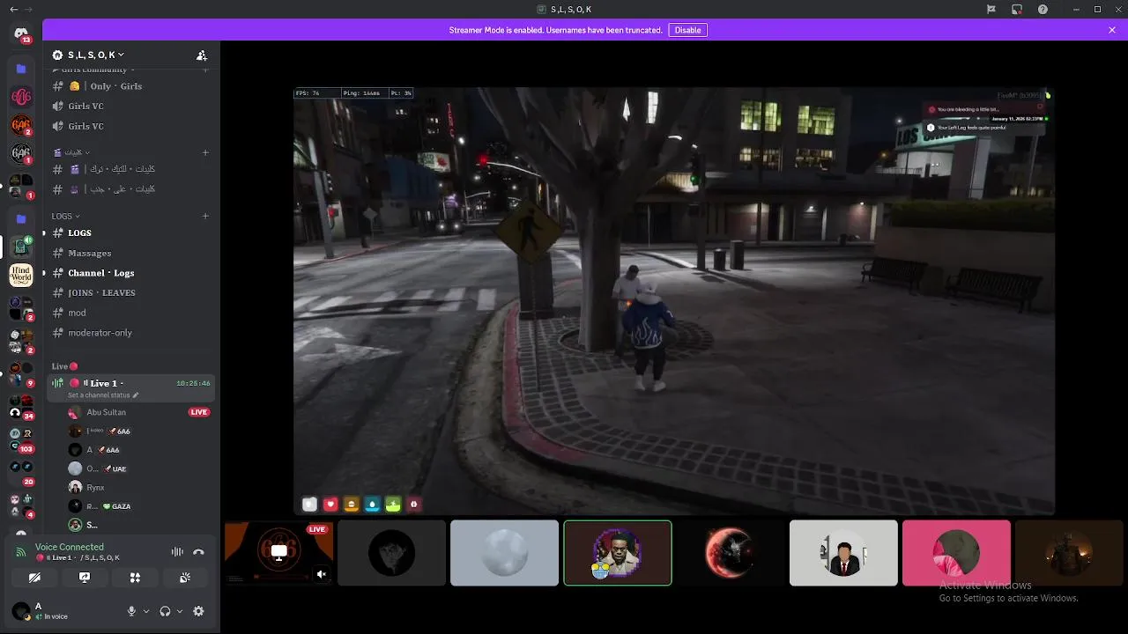Mute microphone in user panel

pos(131,611)
